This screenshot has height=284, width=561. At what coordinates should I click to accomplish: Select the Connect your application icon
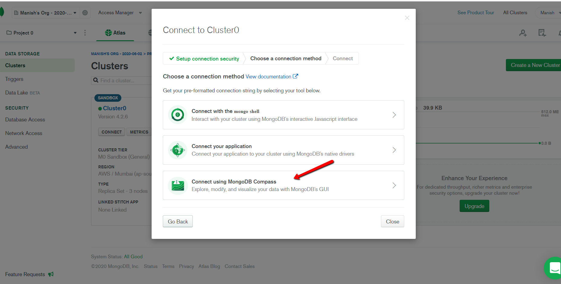point(178,150)
